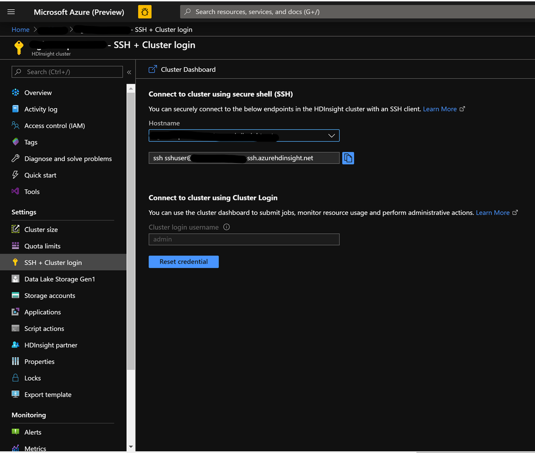
Task: Click the sidebar scrollbar thumb
Action: click(x=131, y=231)
